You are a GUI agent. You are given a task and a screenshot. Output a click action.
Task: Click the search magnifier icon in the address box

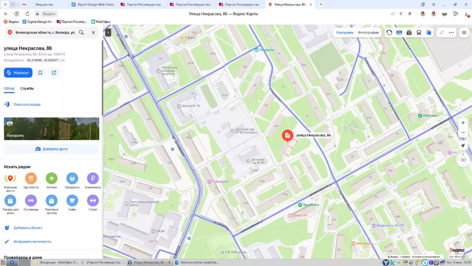pyautogui.click(x=81, y=32)
